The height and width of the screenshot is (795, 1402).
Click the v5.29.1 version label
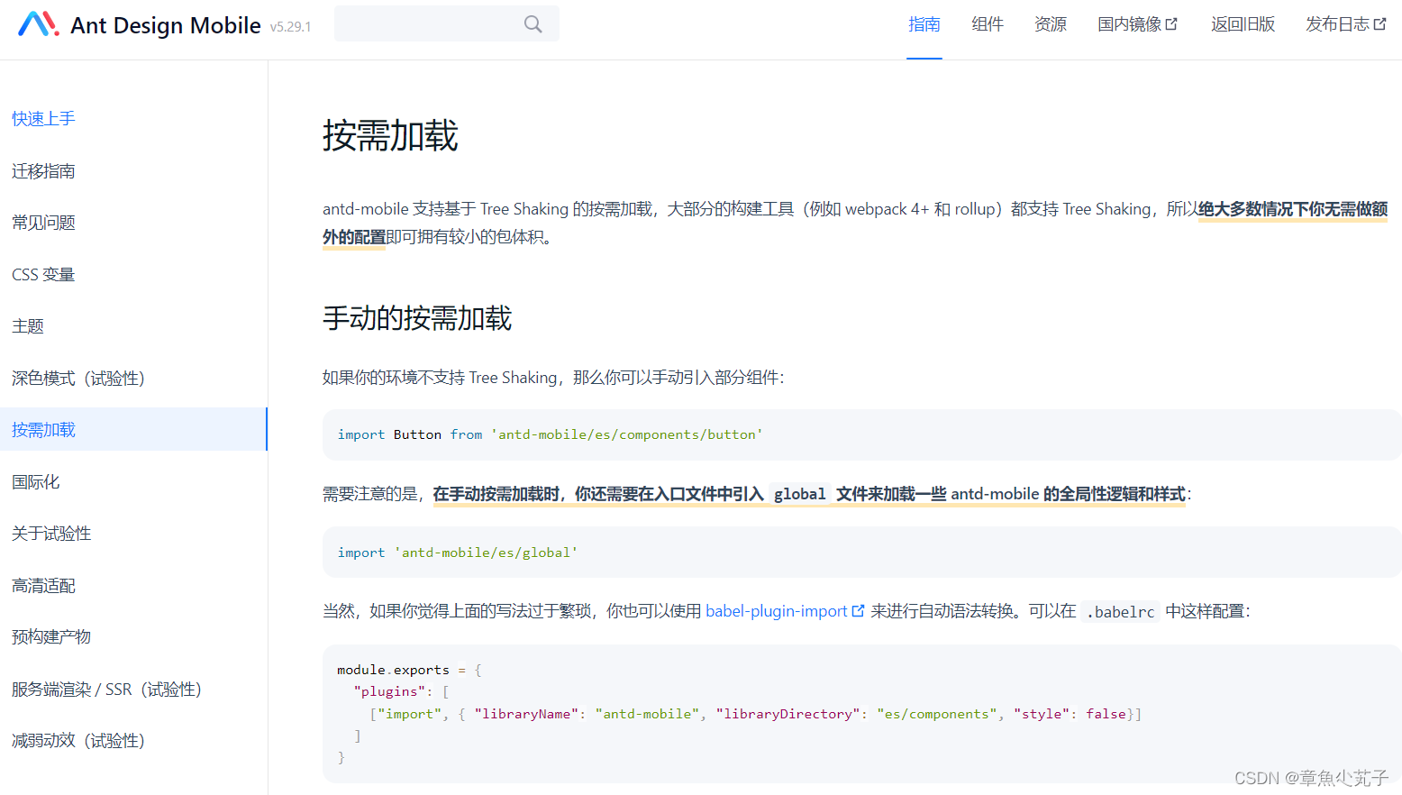[x=290, y=27]
